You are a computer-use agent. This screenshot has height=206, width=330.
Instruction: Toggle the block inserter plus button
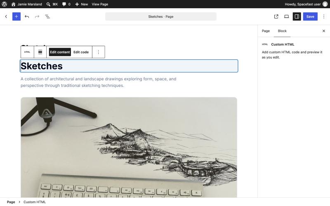(x=16, y=16)
